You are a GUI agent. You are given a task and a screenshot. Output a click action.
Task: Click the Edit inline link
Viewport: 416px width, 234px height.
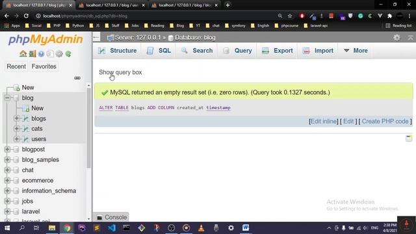click(x=324, y=122)
